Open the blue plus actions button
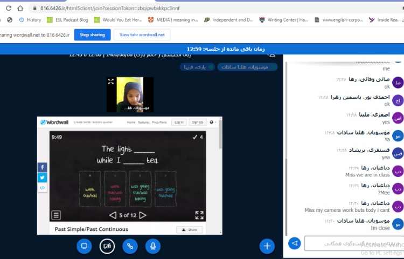Image resolution: width=404 pixels, height=259 pixels. pyautogui.click(x=267, y=246)
